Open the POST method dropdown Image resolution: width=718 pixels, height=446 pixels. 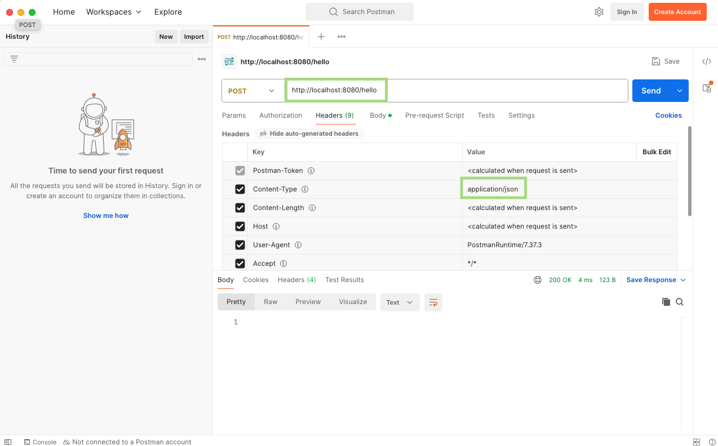point(253,91)
